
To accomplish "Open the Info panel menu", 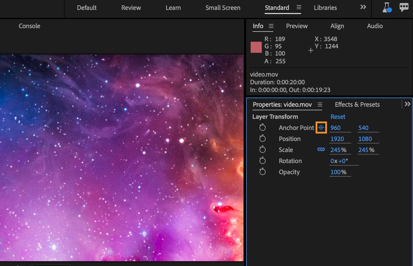I will (271, 26).
